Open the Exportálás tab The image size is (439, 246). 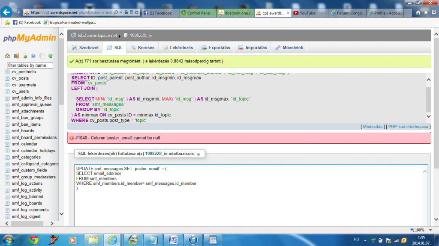[216, 47]
